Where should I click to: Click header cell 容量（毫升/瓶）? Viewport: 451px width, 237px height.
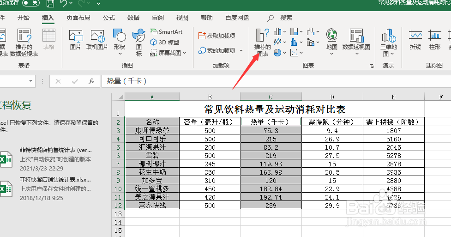tap(210, 122)
